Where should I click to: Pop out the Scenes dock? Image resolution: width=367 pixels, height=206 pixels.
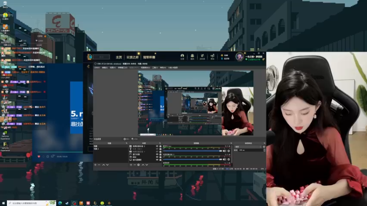127,143
